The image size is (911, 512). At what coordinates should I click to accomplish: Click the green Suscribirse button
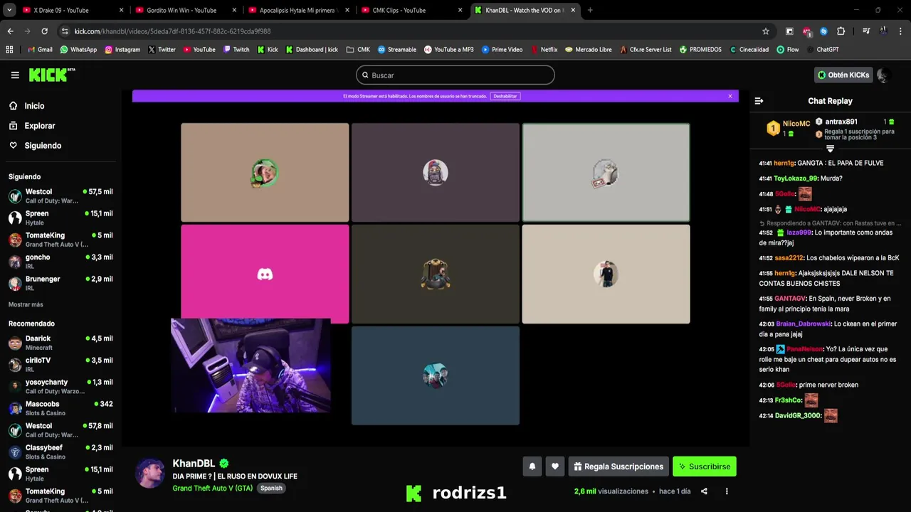705,466
